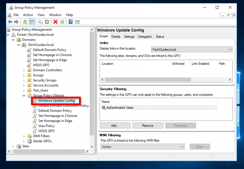Click the Link Enabled column header
This screenshot has width=244, height=169.
click(x=203, y=64)
